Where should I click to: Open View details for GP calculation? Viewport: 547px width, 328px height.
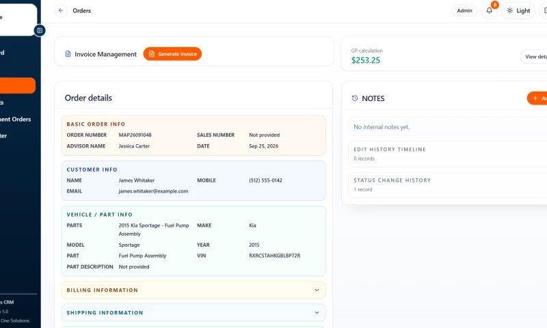[x=535, y=57]
